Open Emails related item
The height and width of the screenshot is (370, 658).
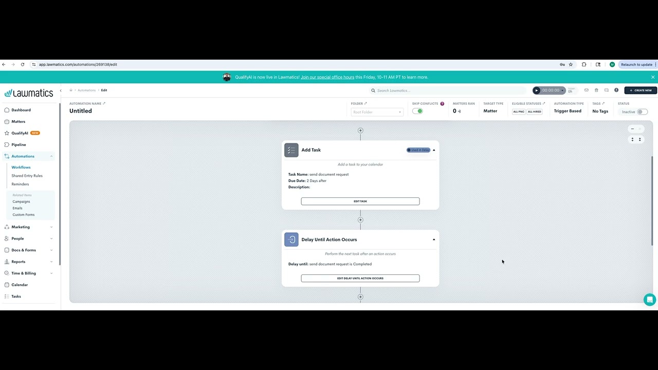pyautogui.click(x=17, y=208)
